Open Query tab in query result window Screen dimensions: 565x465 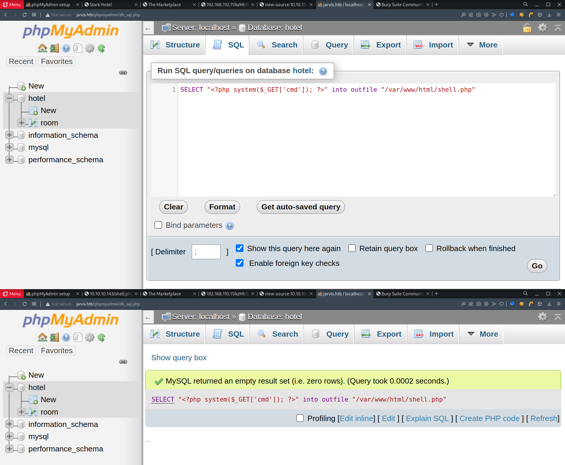click(329, 334)
